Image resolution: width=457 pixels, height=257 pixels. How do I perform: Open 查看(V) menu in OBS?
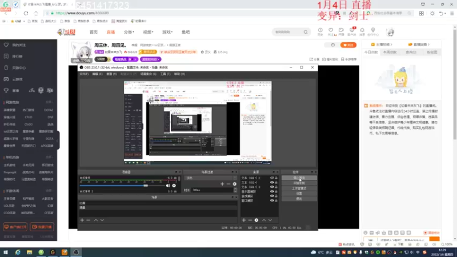(111, 74)
